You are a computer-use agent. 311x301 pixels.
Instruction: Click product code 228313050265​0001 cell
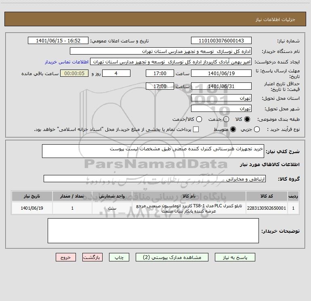tap(267, 208)
